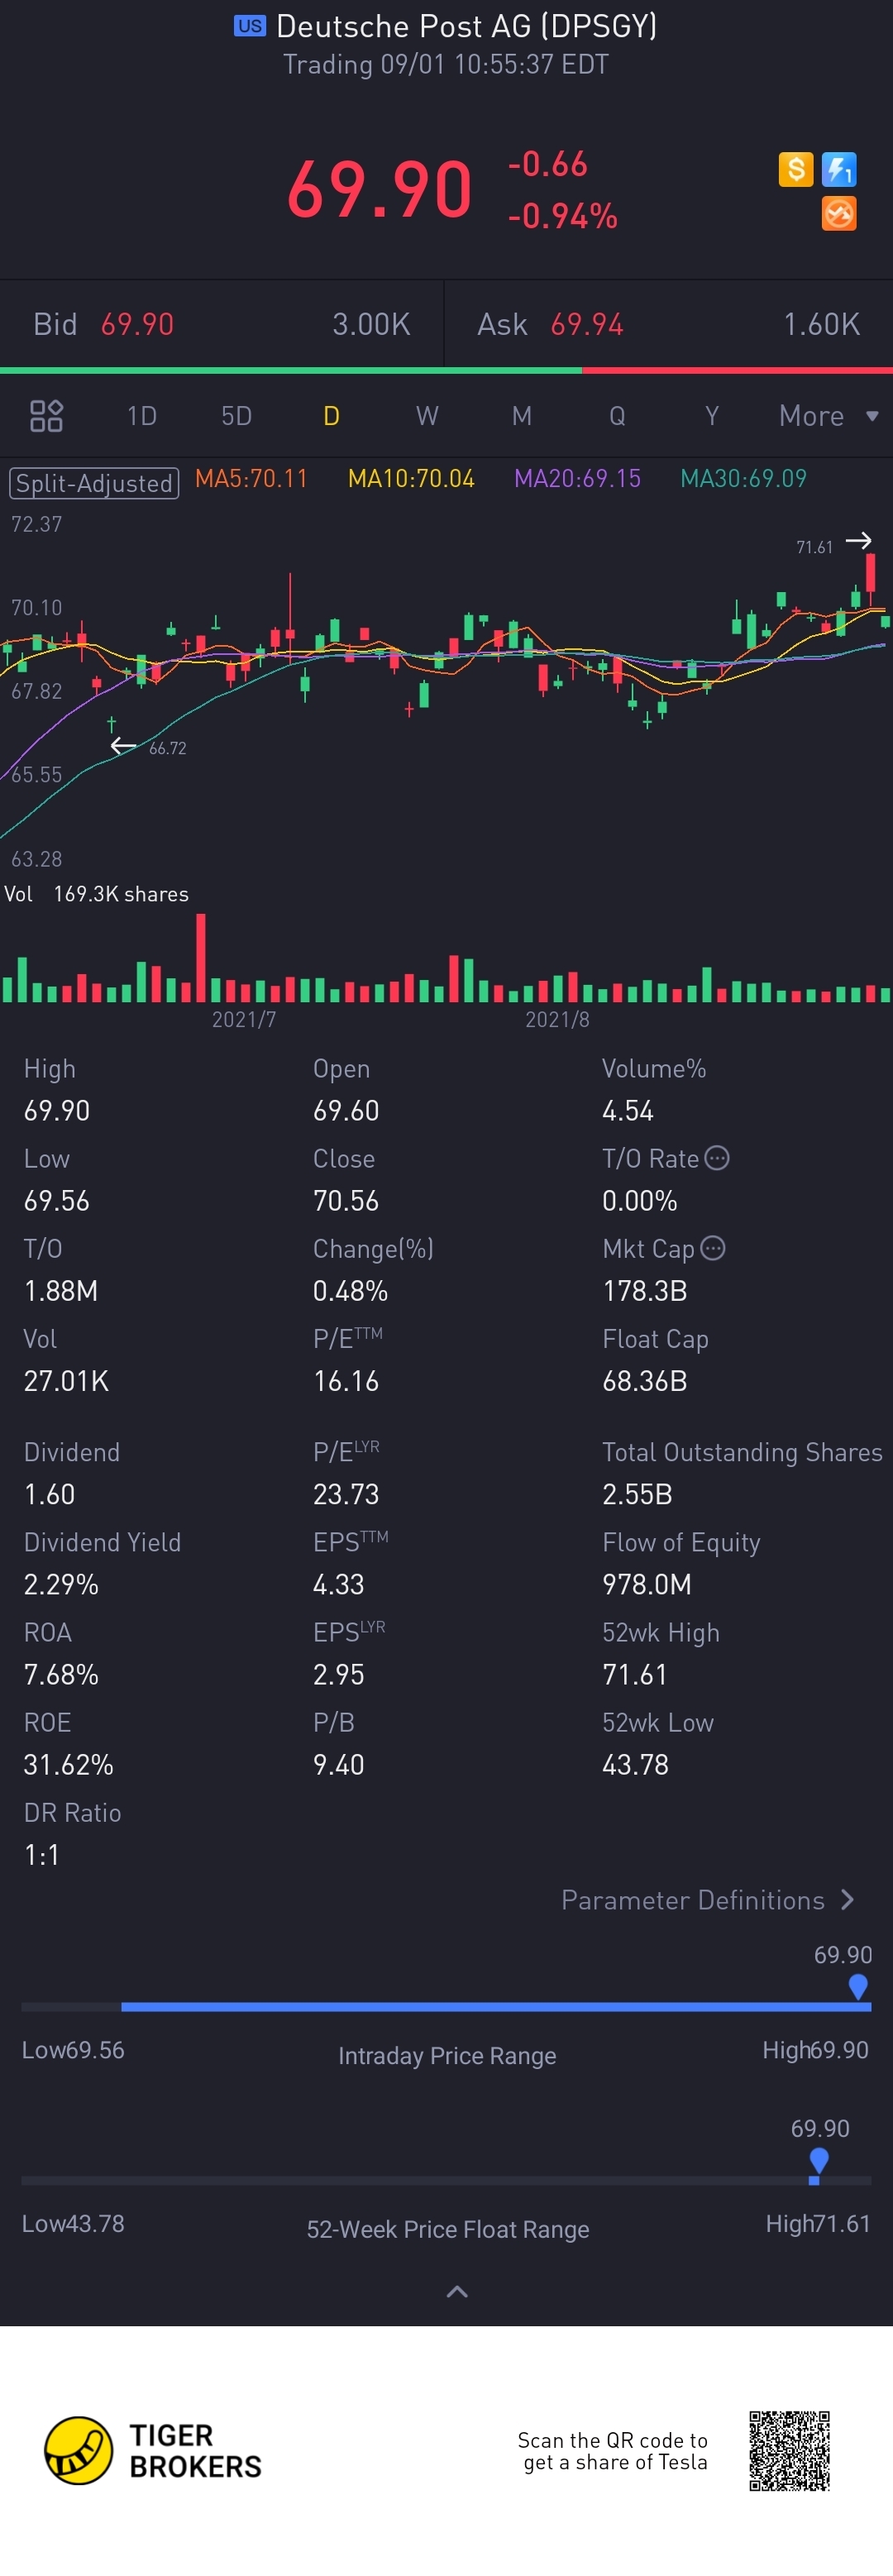
Task: Tap the Trading 09/01 10:55:37 EDT timestamp
Action: point(446,64)
